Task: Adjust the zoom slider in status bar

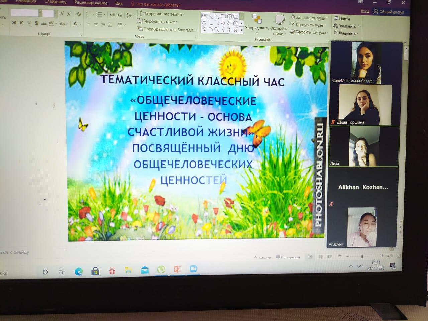Action: pos(364,256)
